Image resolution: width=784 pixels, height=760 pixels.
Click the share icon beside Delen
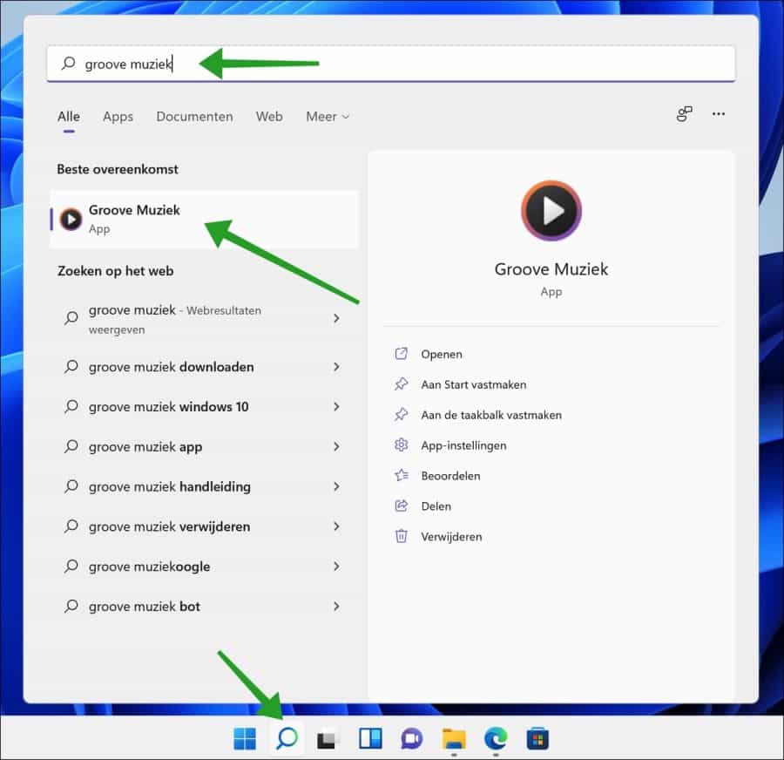pos(401,506)
